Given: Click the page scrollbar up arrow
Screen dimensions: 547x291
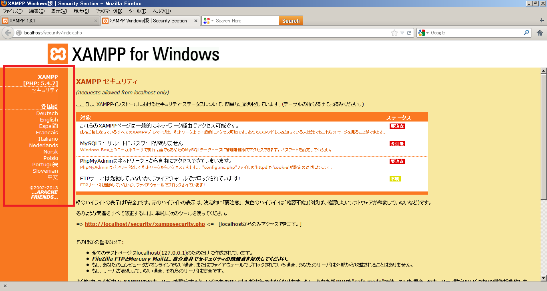Looking at the screenshot, I should click(543, 71).
